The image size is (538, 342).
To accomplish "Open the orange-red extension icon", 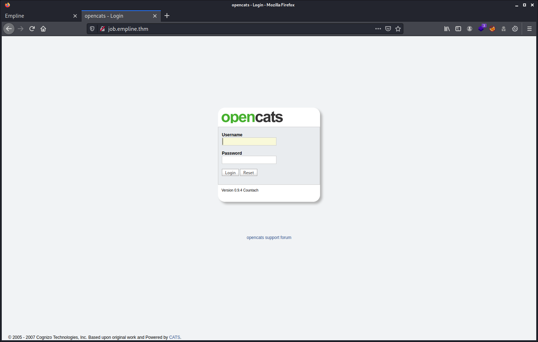I will 492,29.
